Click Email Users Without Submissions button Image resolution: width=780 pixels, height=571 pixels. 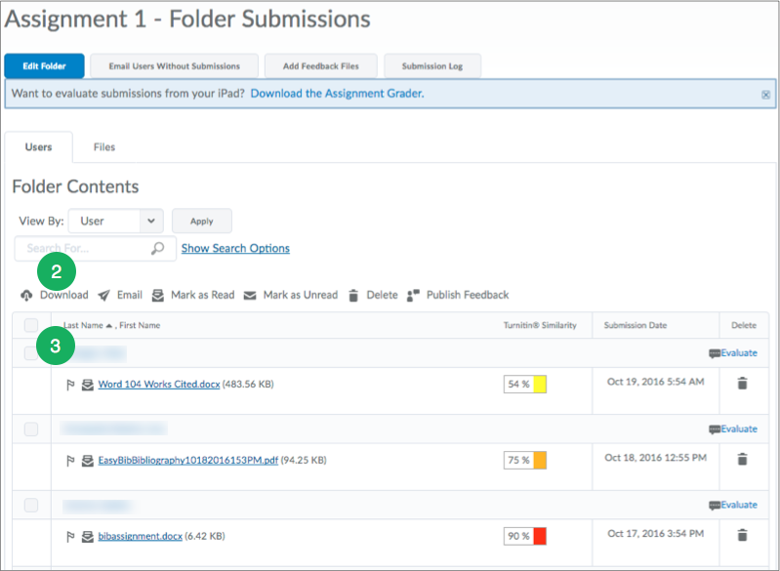(x=174, y=66)
